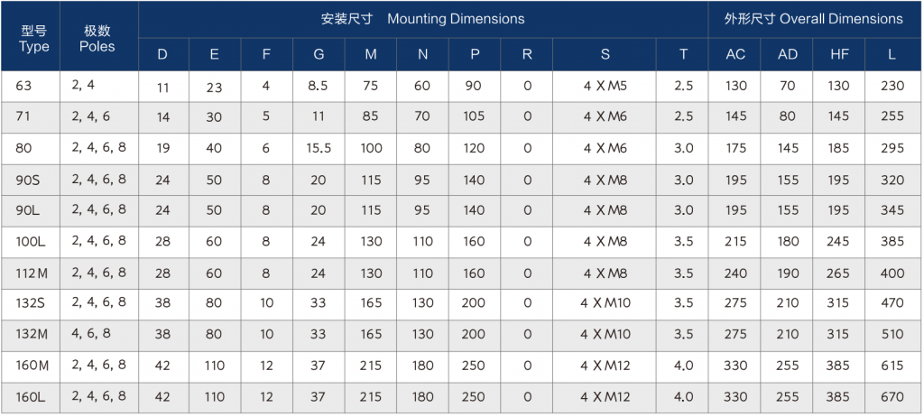Image resolution: width=924 pixels, height=417 pixels.
Task: Select the L value 670
Action: 892,396
